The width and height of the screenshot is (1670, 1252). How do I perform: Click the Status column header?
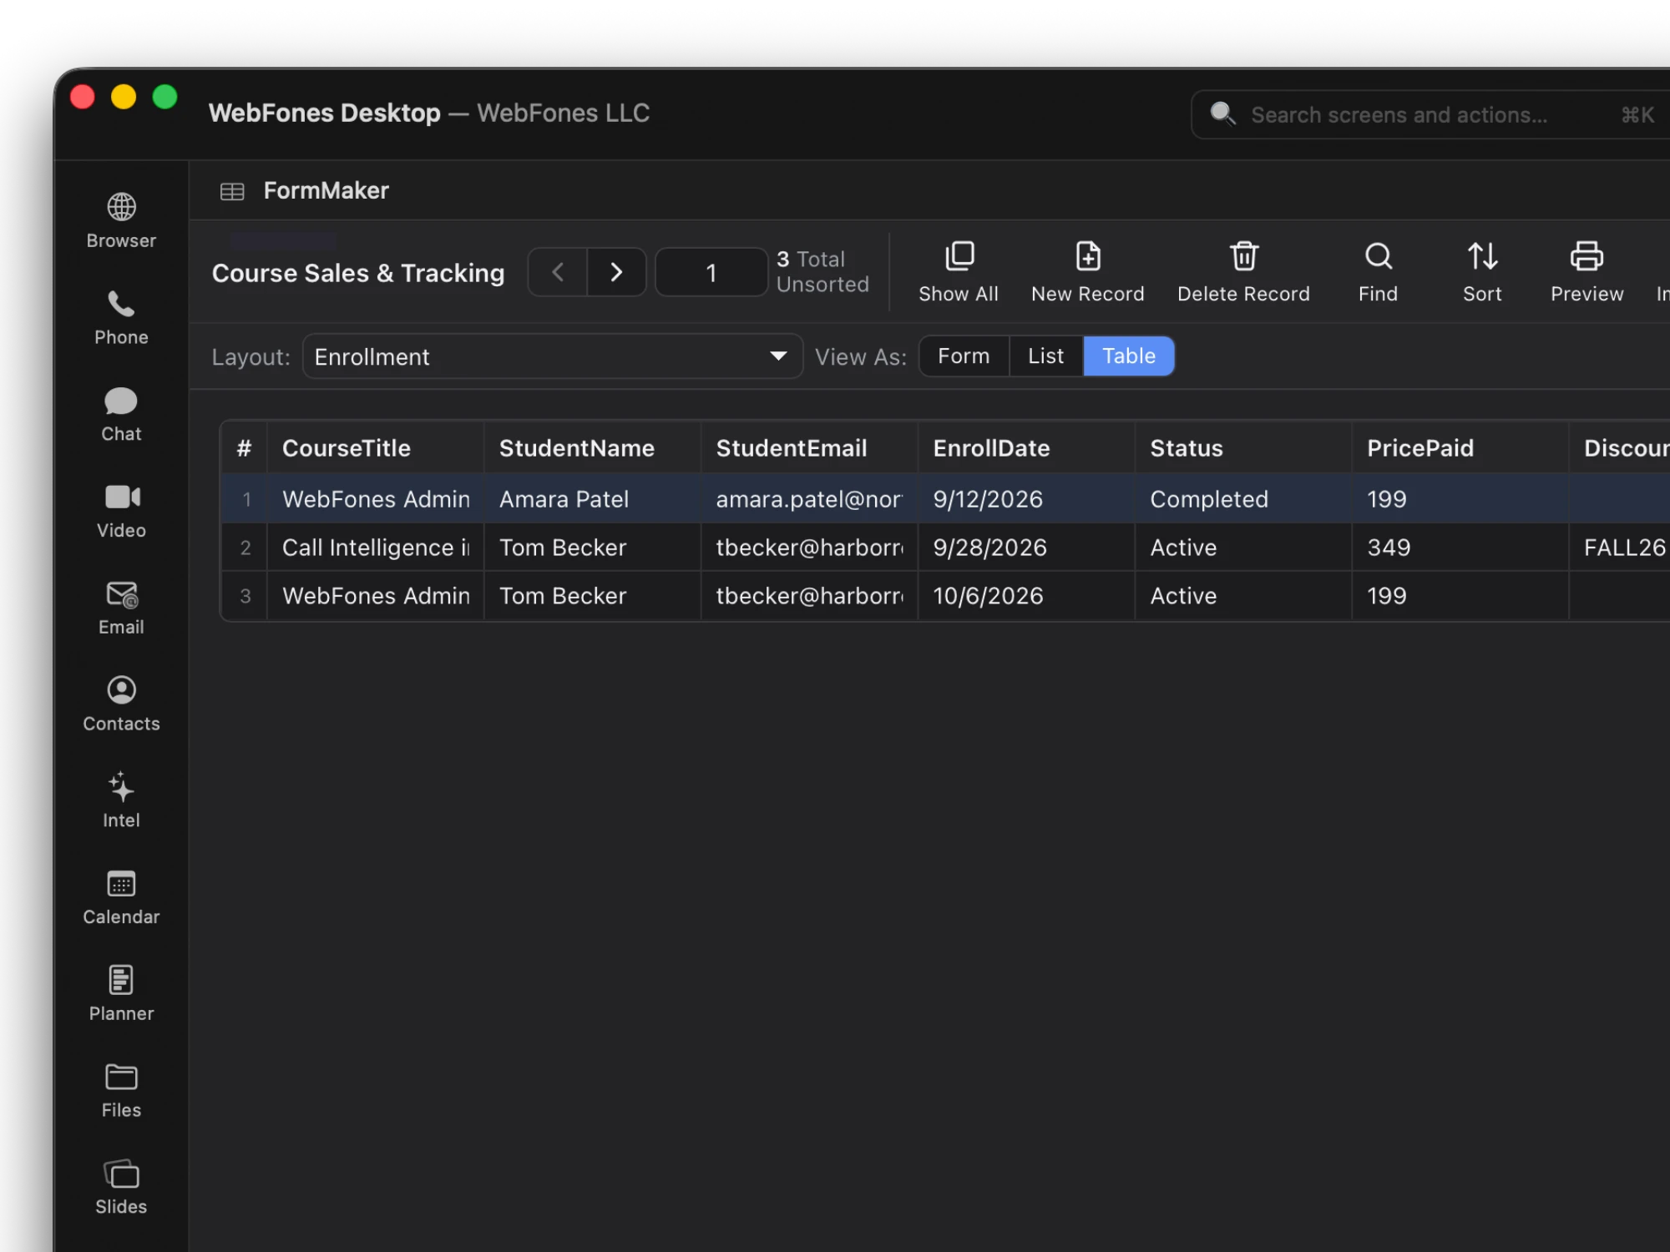click(x=1243, y=448)
